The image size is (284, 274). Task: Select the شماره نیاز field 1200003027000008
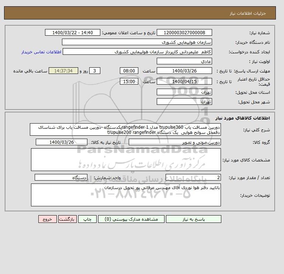(x=184, y=32)
